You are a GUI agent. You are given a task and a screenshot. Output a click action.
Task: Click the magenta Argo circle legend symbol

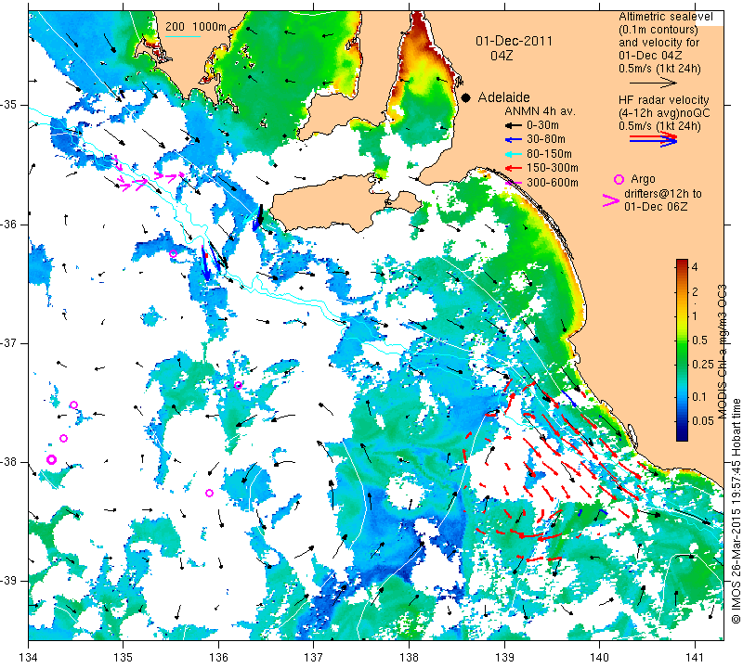pos(619,179)
